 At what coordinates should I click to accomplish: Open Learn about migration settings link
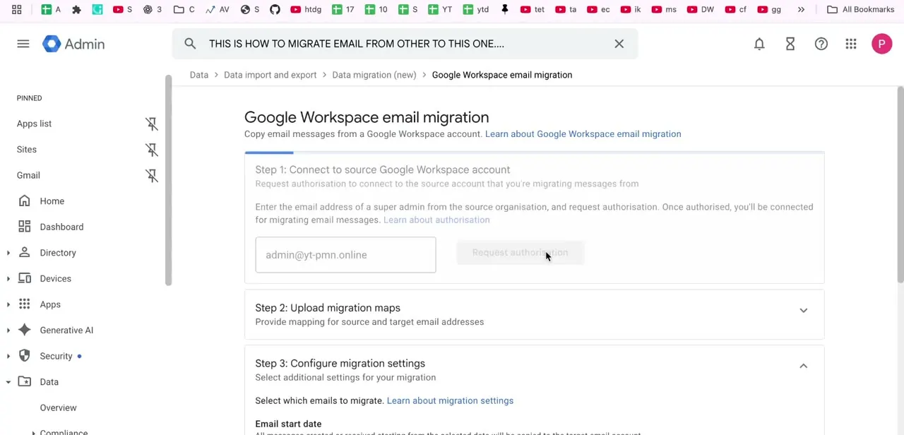click(x=450, y=401)
